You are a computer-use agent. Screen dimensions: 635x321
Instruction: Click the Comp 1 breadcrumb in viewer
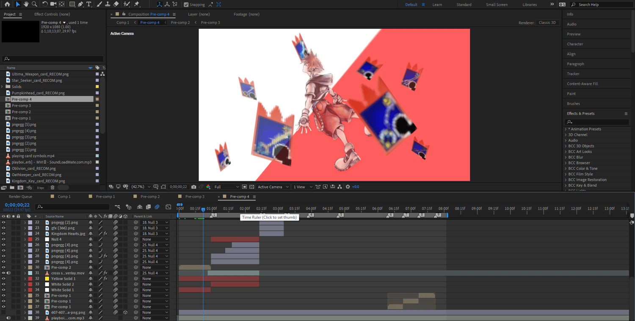coord(123,22)
